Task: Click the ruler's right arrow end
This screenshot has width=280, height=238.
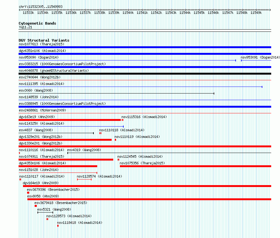Action: tap(270, 10)
